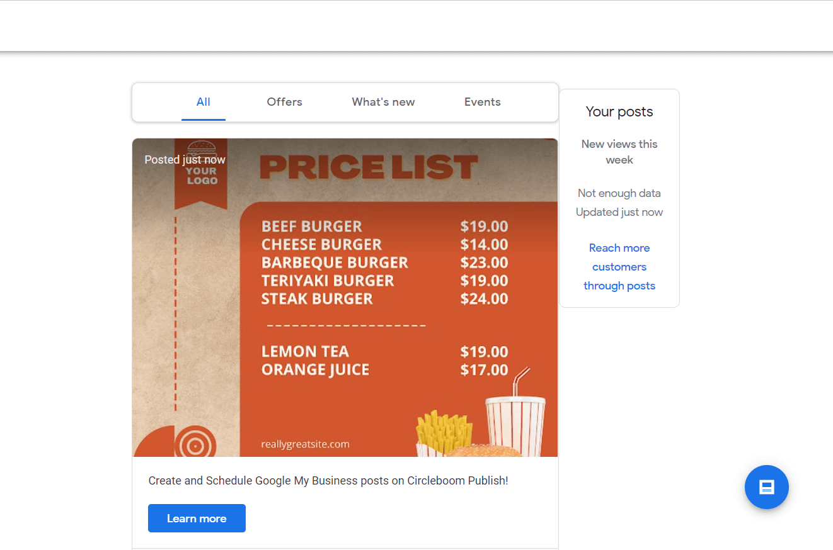The width and height of the screenshot is (833, 550).
Task: Open the What's new tab
Action: click(x=382, y=101)
